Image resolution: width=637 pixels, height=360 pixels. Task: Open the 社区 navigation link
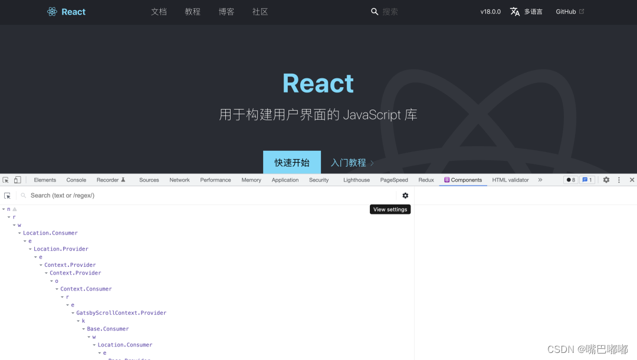pos(260,12)
